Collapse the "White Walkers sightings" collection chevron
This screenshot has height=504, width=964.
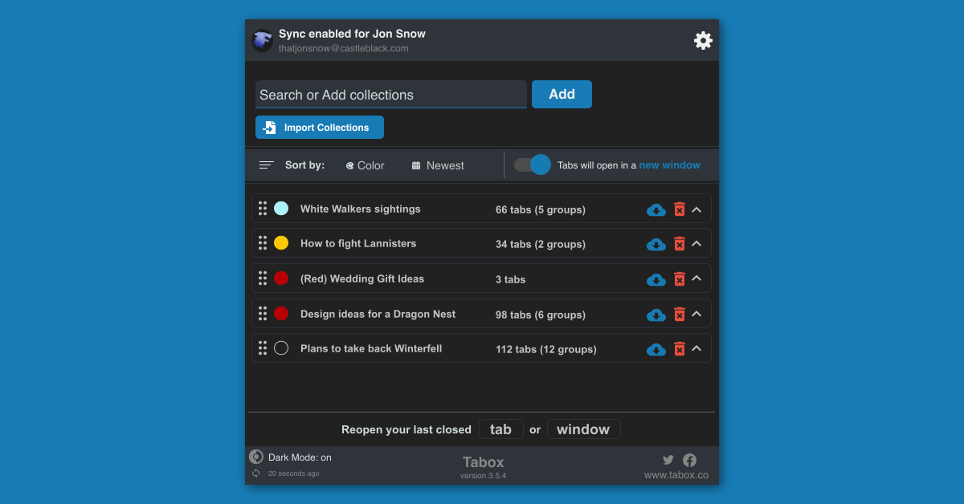click(x=698, y=209)
